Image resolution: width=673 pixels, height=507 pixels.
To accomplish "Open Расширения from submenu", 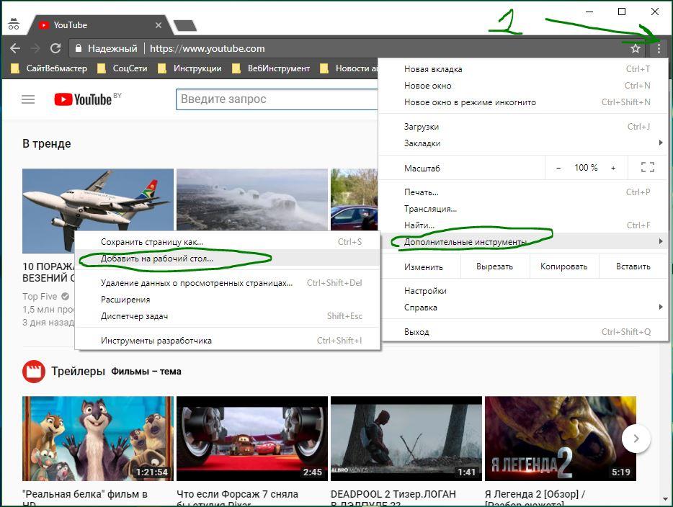I will 228,300.
